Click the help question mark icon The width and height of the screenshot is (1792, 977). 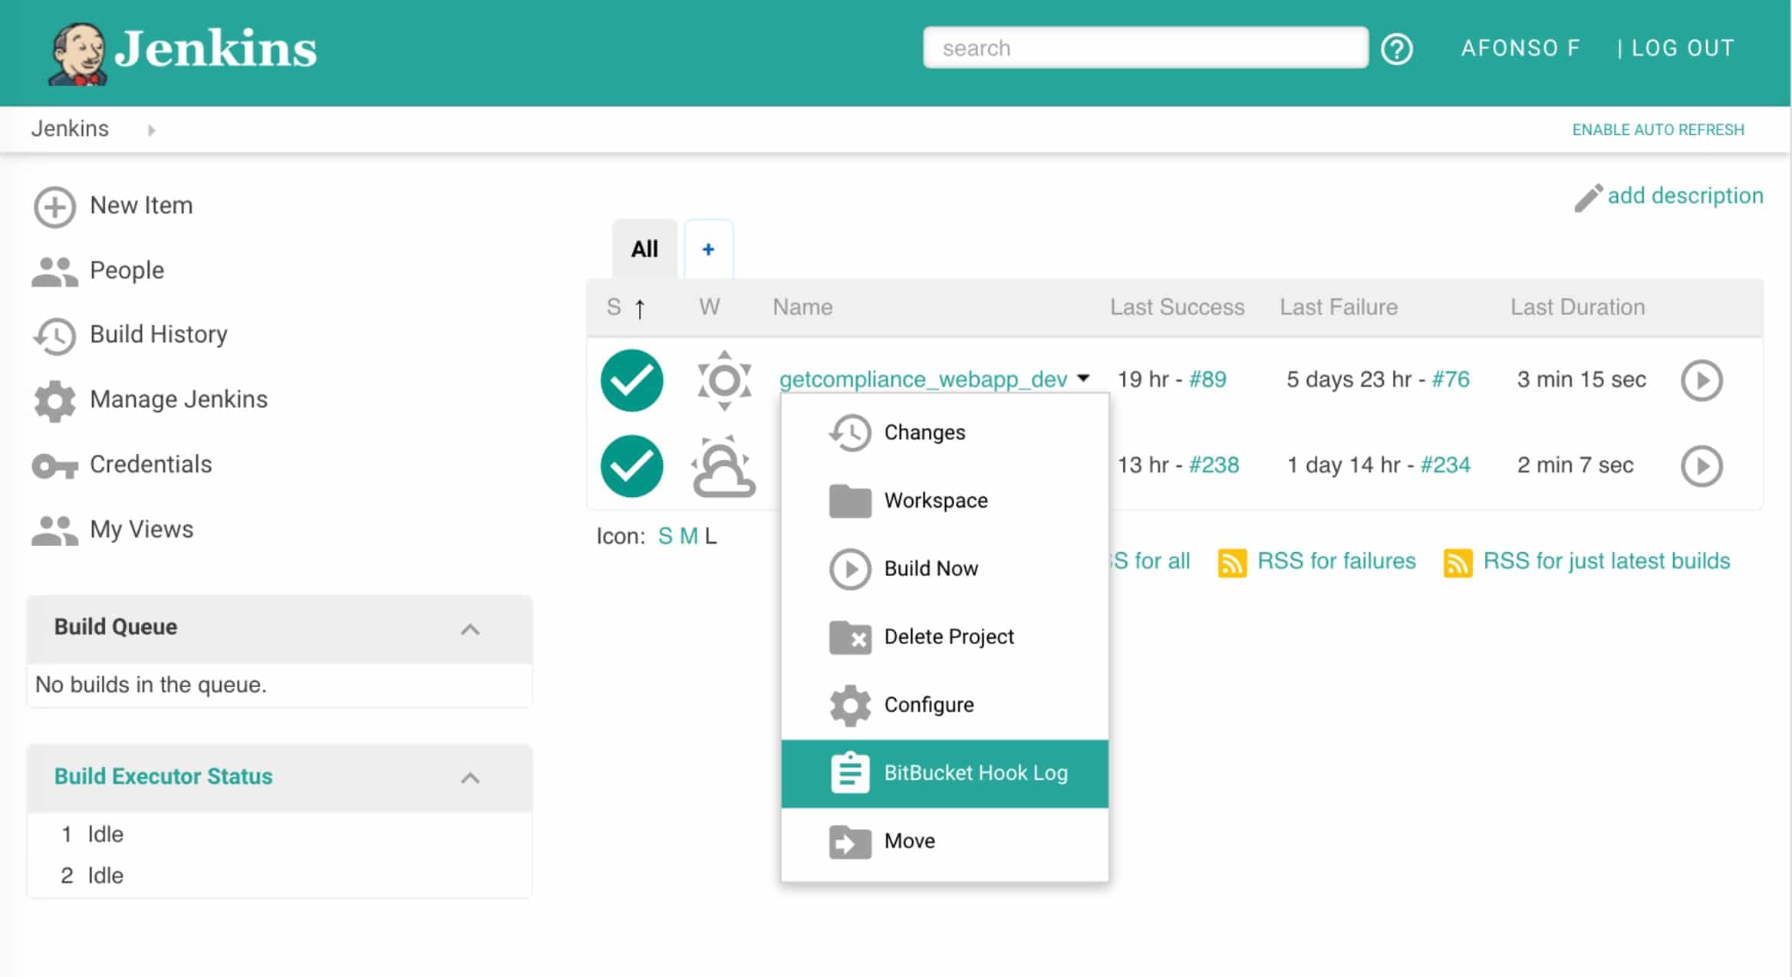(x=1398, y=48)
